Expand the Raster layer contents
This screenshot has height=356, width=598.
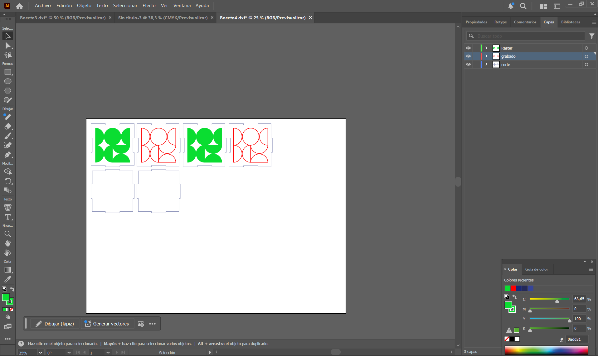click(x=486, y=48)
